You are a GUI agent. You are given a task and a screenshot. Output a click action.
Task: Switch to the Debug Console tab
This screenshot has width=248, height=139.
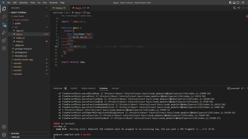pos(88,88)
